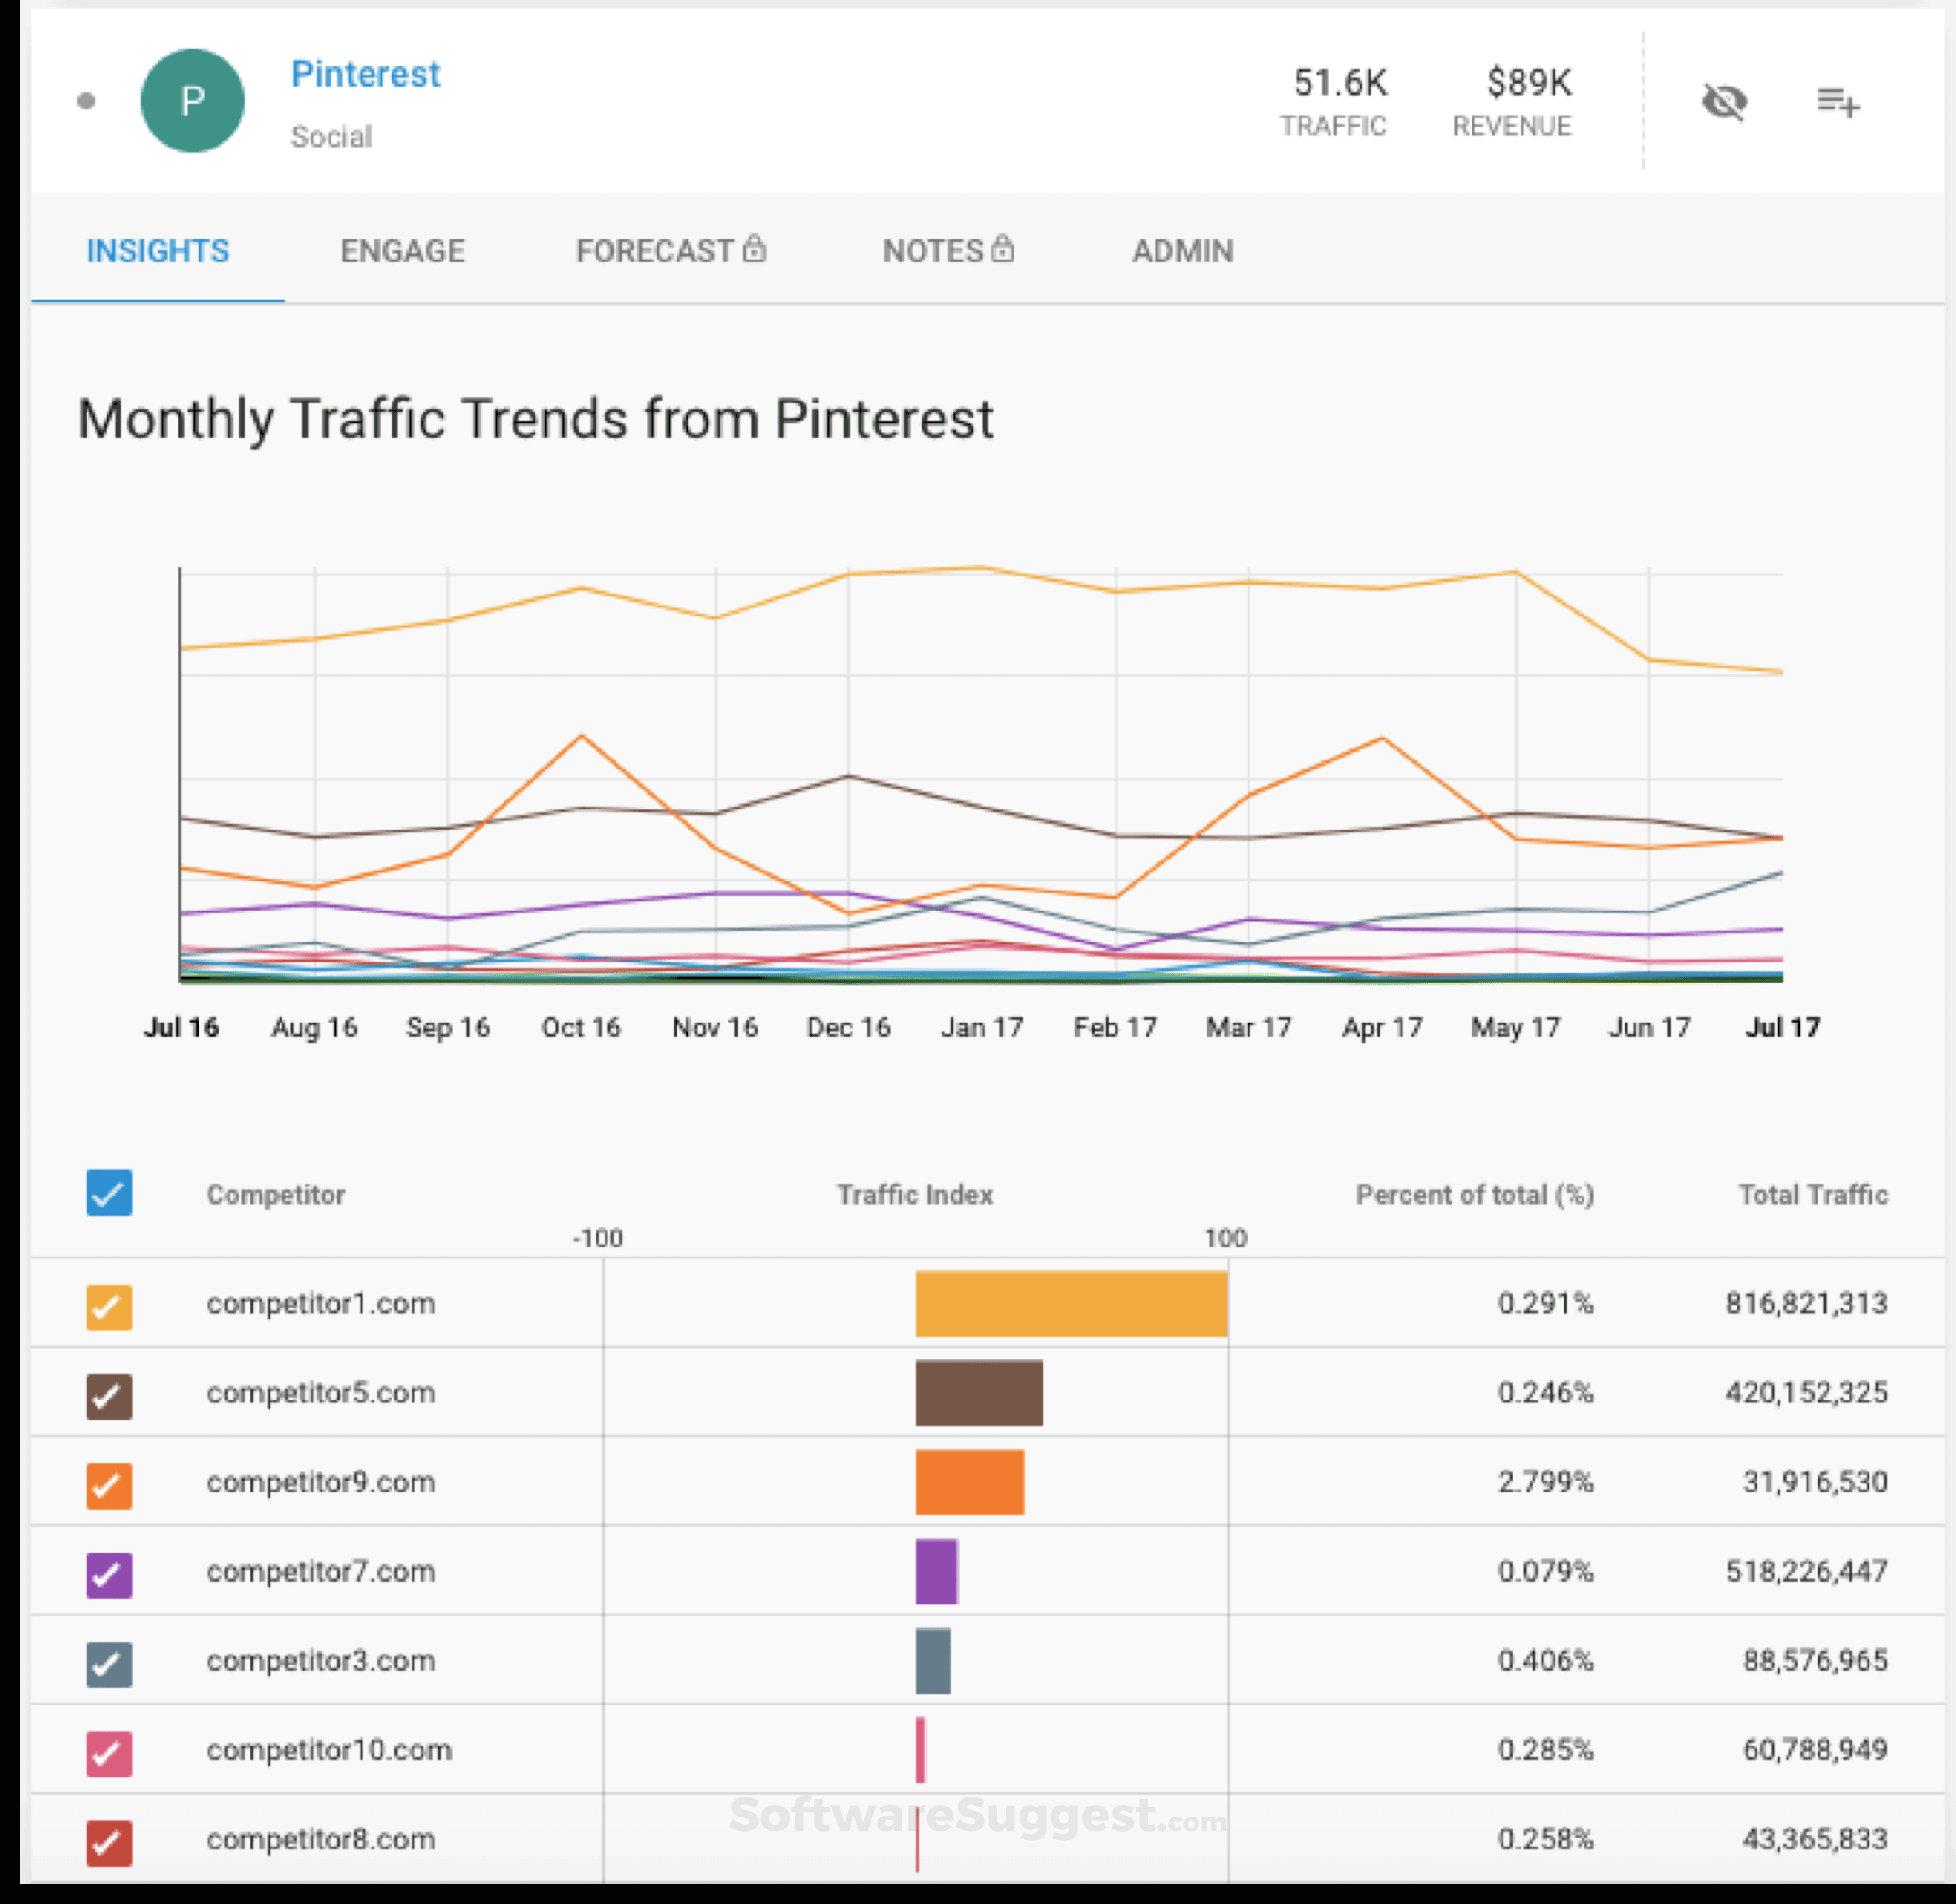Viewport: 1956px width, 1904px height.
Task: Toggle the competitor9.com orange checkbox
Action: (x=109, y=1485)
